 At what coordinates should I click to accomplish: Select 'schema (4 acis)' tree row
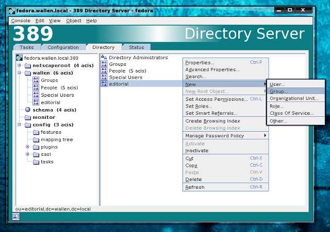(x=54, y=110)
